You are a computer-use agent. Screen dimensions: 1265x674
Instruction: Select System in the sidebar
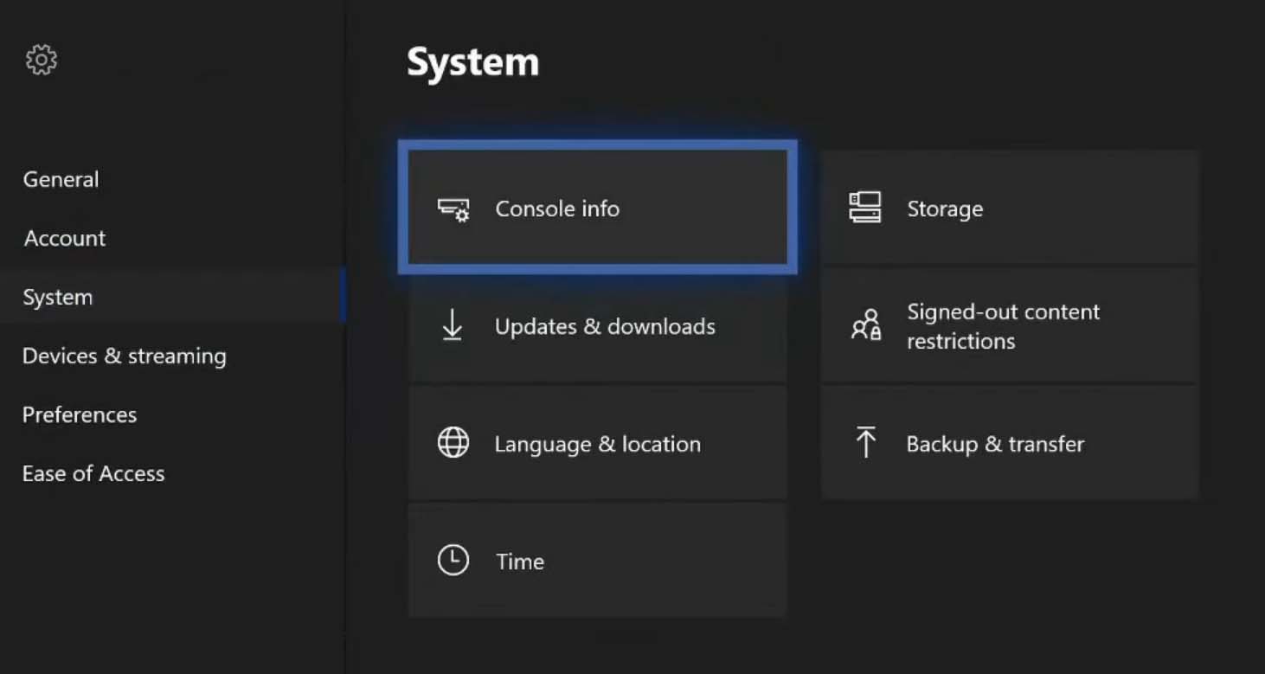(173, 297)
